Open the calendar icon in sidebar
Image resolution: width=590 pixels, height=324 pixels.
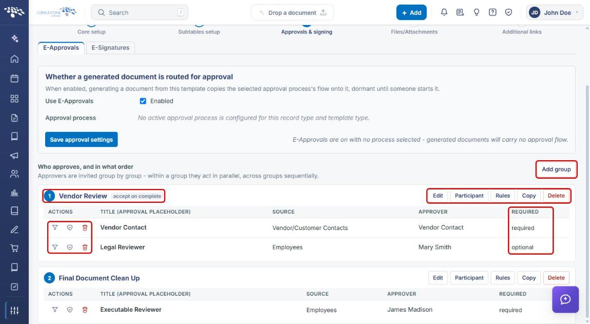[14, 79]
